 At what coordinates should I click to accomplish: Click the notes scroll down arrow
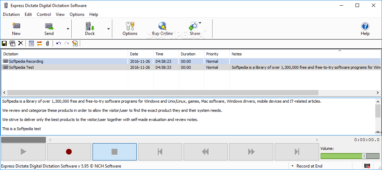pos(378,132)
